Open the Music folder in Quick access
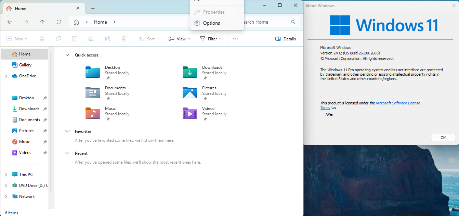This screenshot has width=459, height=216. 107,114
